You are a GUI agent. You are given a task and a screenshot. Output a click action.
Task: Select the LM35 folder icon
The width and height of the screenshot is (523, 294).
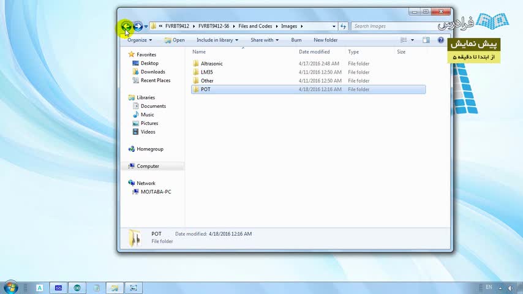(x=196, y=72)
